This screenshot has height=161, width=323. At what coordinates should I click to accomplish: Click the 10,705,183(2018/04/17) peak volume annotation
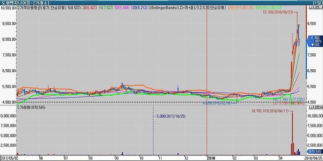(270, 111)
